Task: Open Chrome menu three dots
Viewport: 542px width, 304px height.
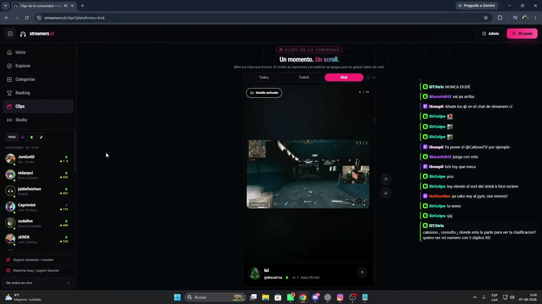Action: 536,18
